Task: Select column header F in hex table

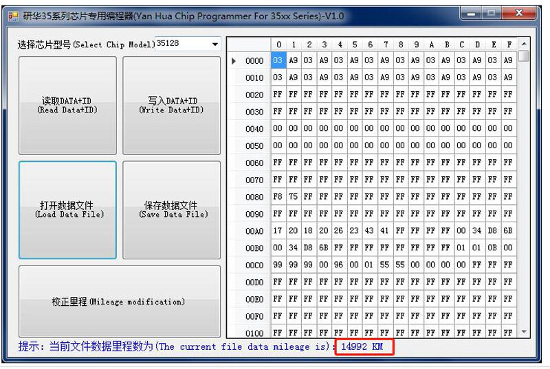Action: tap(508, 45)
